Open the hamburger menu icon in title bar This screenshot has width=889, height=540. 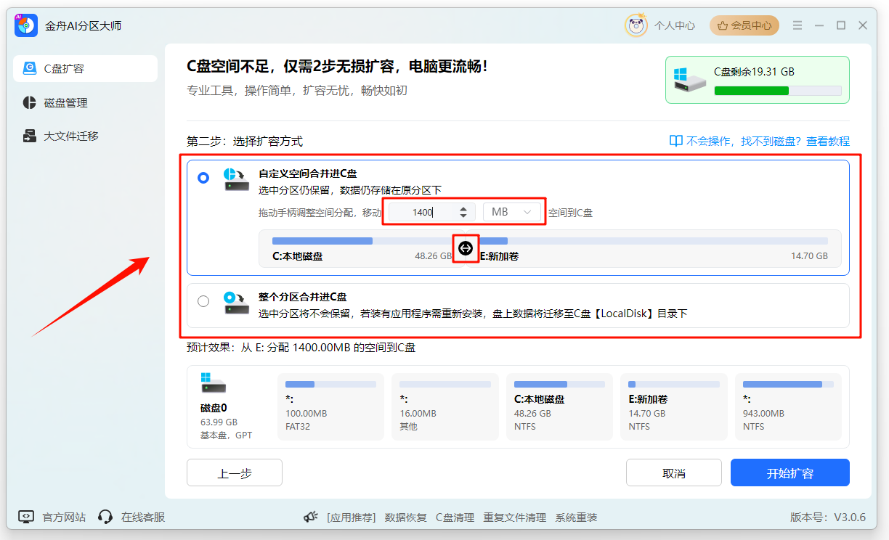[x=797, y=25]
